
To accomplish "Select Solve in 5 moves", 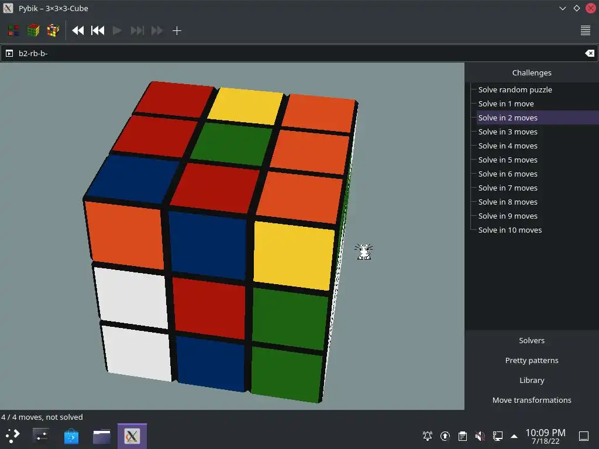I will [508, 160].
